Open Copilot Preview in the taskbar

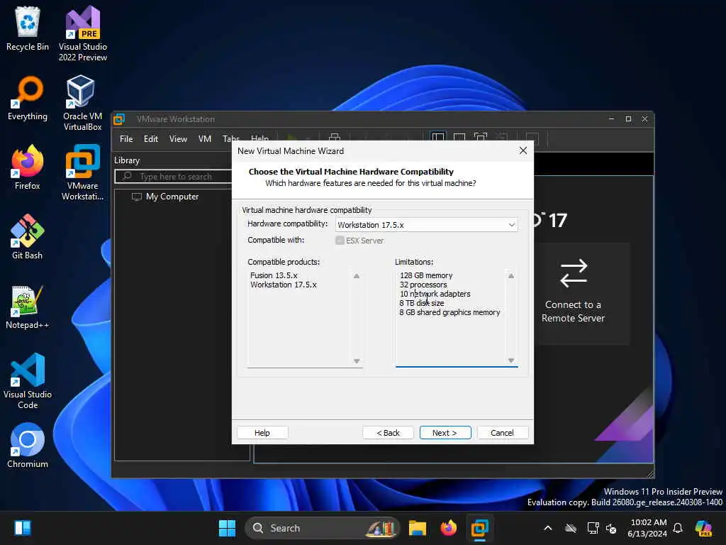tap(703, 528)
